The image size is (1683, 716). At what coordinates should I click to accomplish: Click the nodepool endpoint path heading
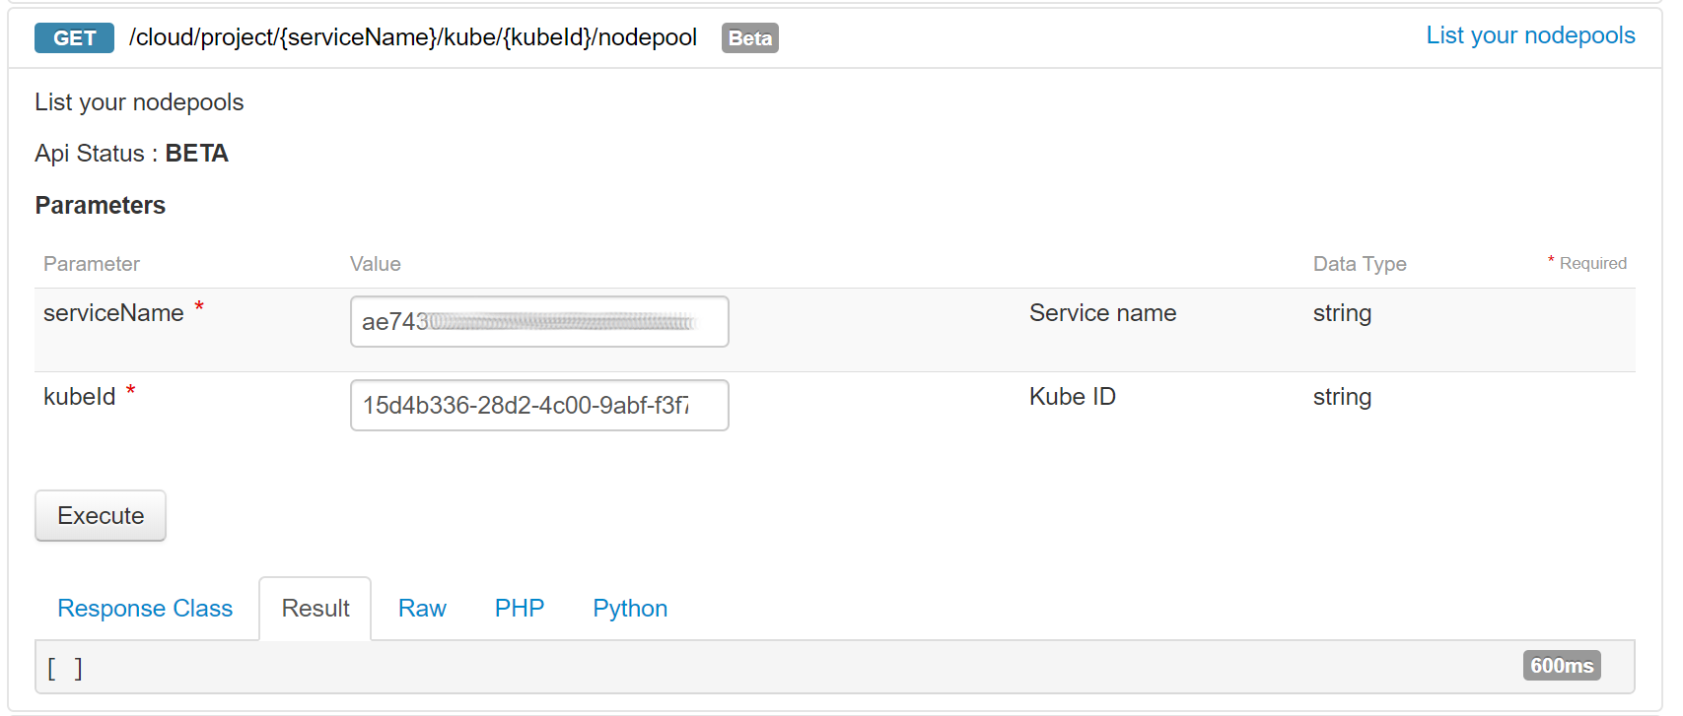(413, 37)
